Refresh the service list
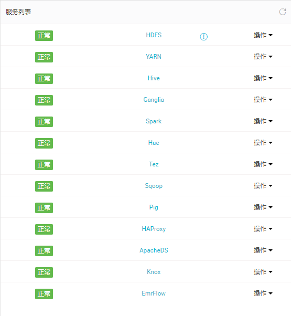 coord(282,12)
